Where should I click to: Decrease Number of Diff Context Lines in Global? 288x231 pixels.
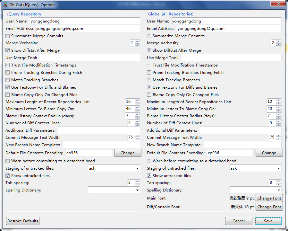click(x=278, y=124)
